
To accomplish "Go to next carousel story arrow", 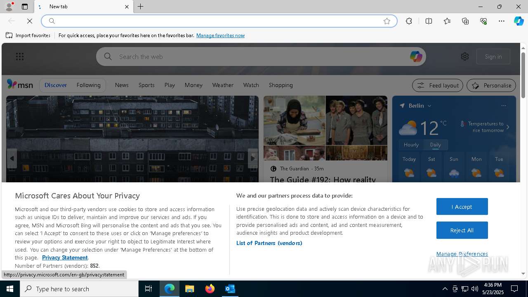I will pyautogui.click(x=253, y=158).
